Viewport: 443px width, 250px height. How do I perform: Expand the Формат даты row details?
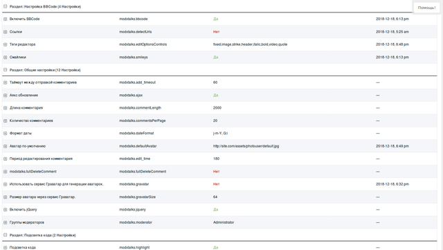pyautogui.click(x=5, y=133)
